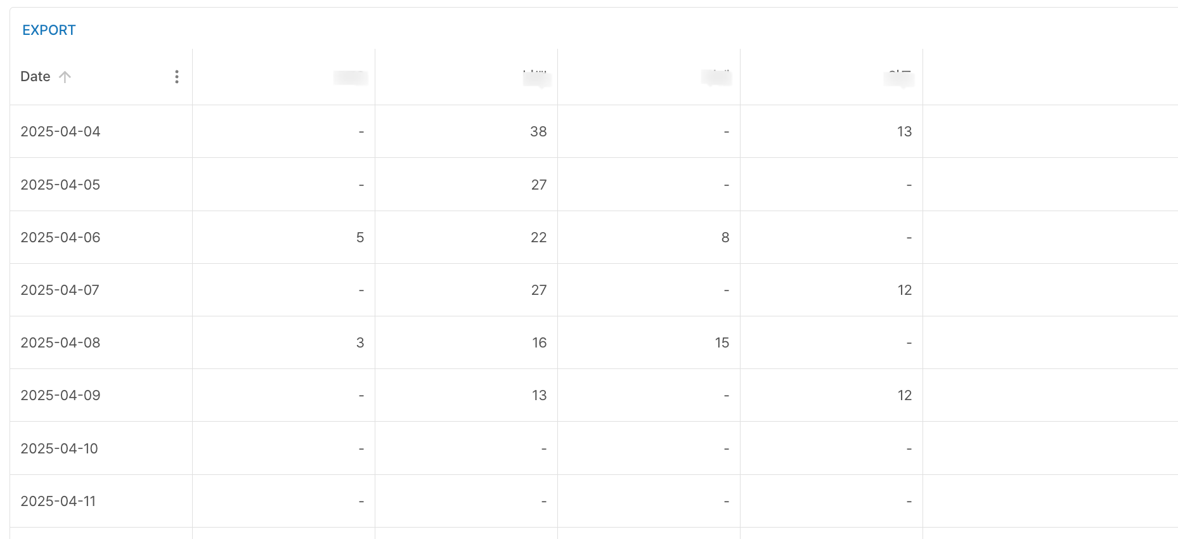Select the 2025-04-09 date cell

tap(61, 395)
